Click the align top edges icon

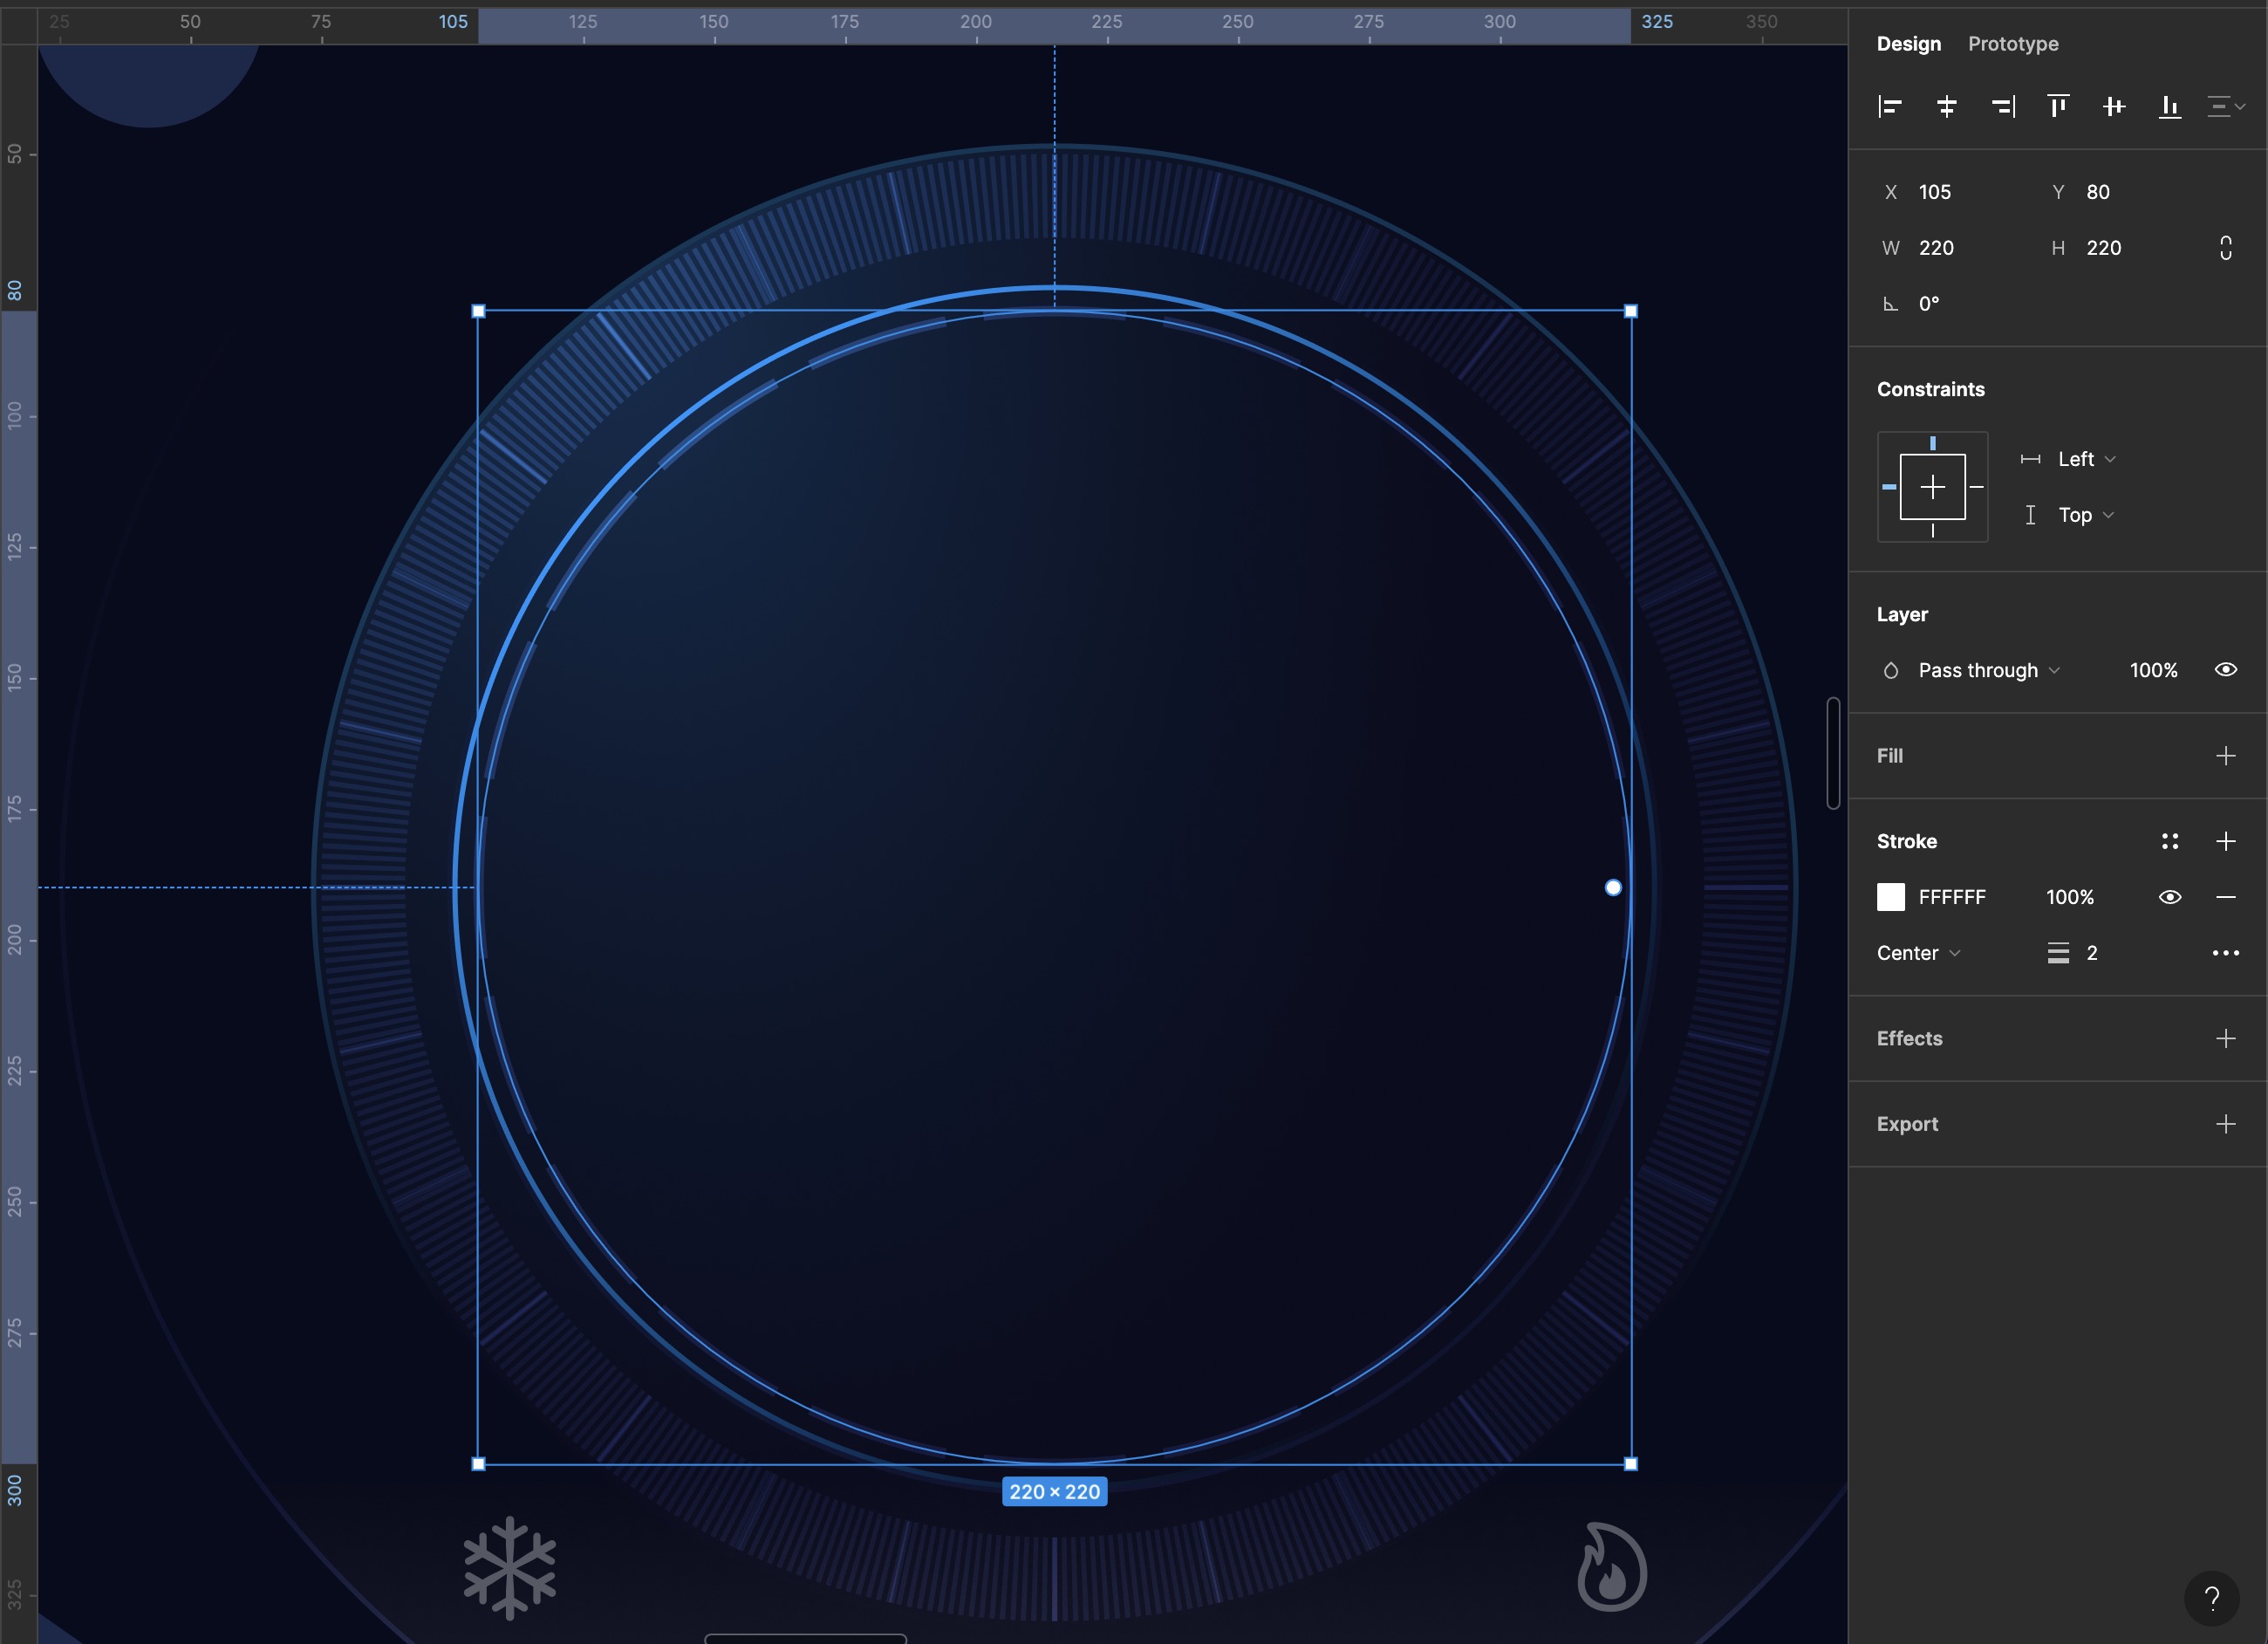[x=2058, y=106]
